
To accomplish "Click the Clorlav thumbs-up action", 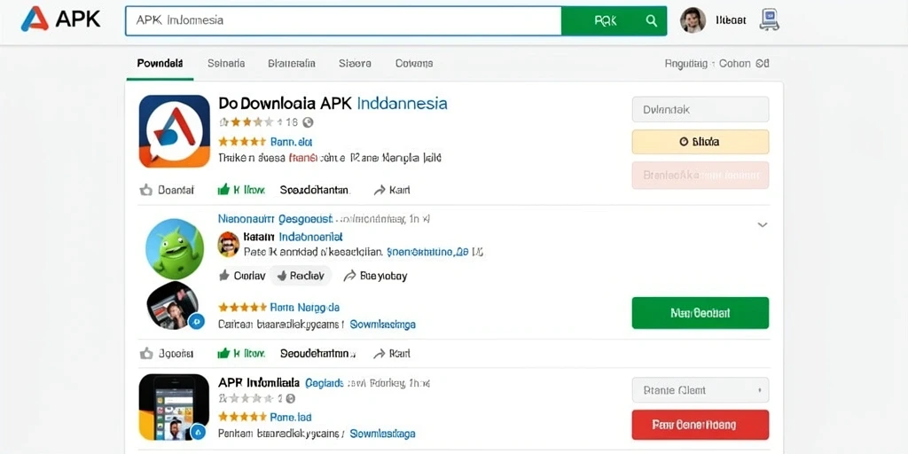I will click(x=242, y=276).
